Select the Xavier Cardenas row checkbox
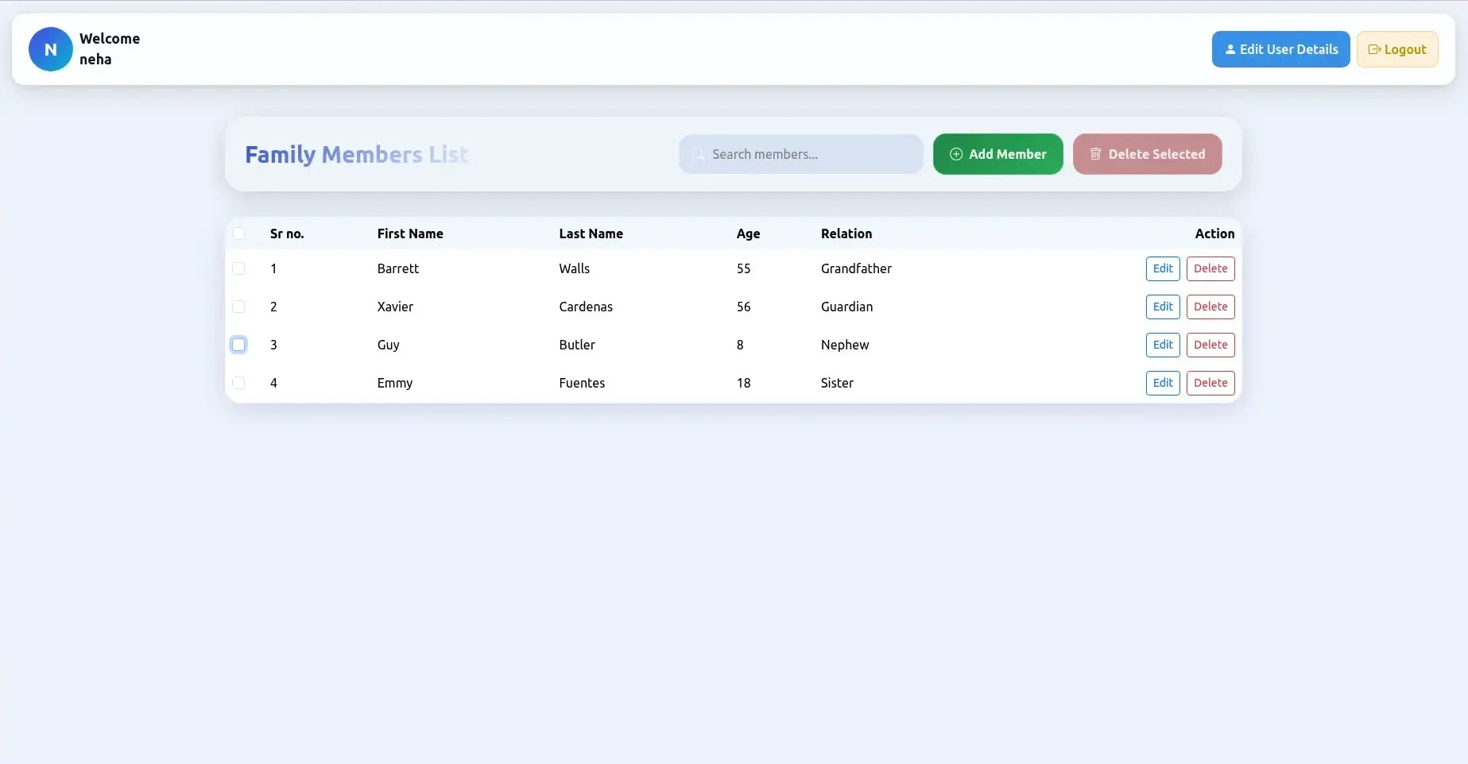 click(x=238, y=307)
